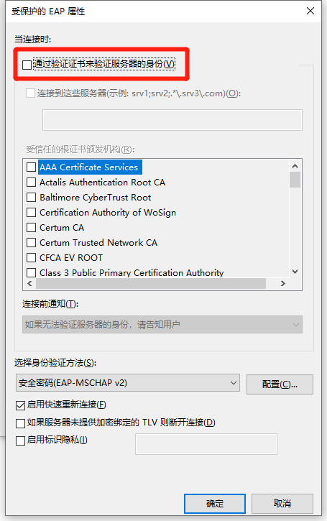The width and height of the screenshot is (327, 521).
Task: Check the AAA Certificate Services box
Action: coord(31,167)
